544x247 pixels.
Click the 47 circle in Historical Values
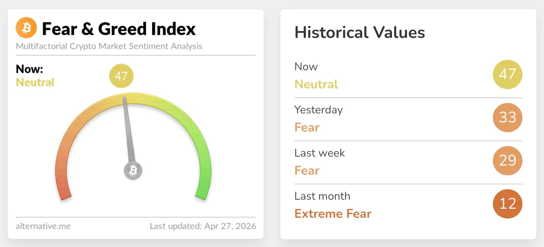coord(507,74)
